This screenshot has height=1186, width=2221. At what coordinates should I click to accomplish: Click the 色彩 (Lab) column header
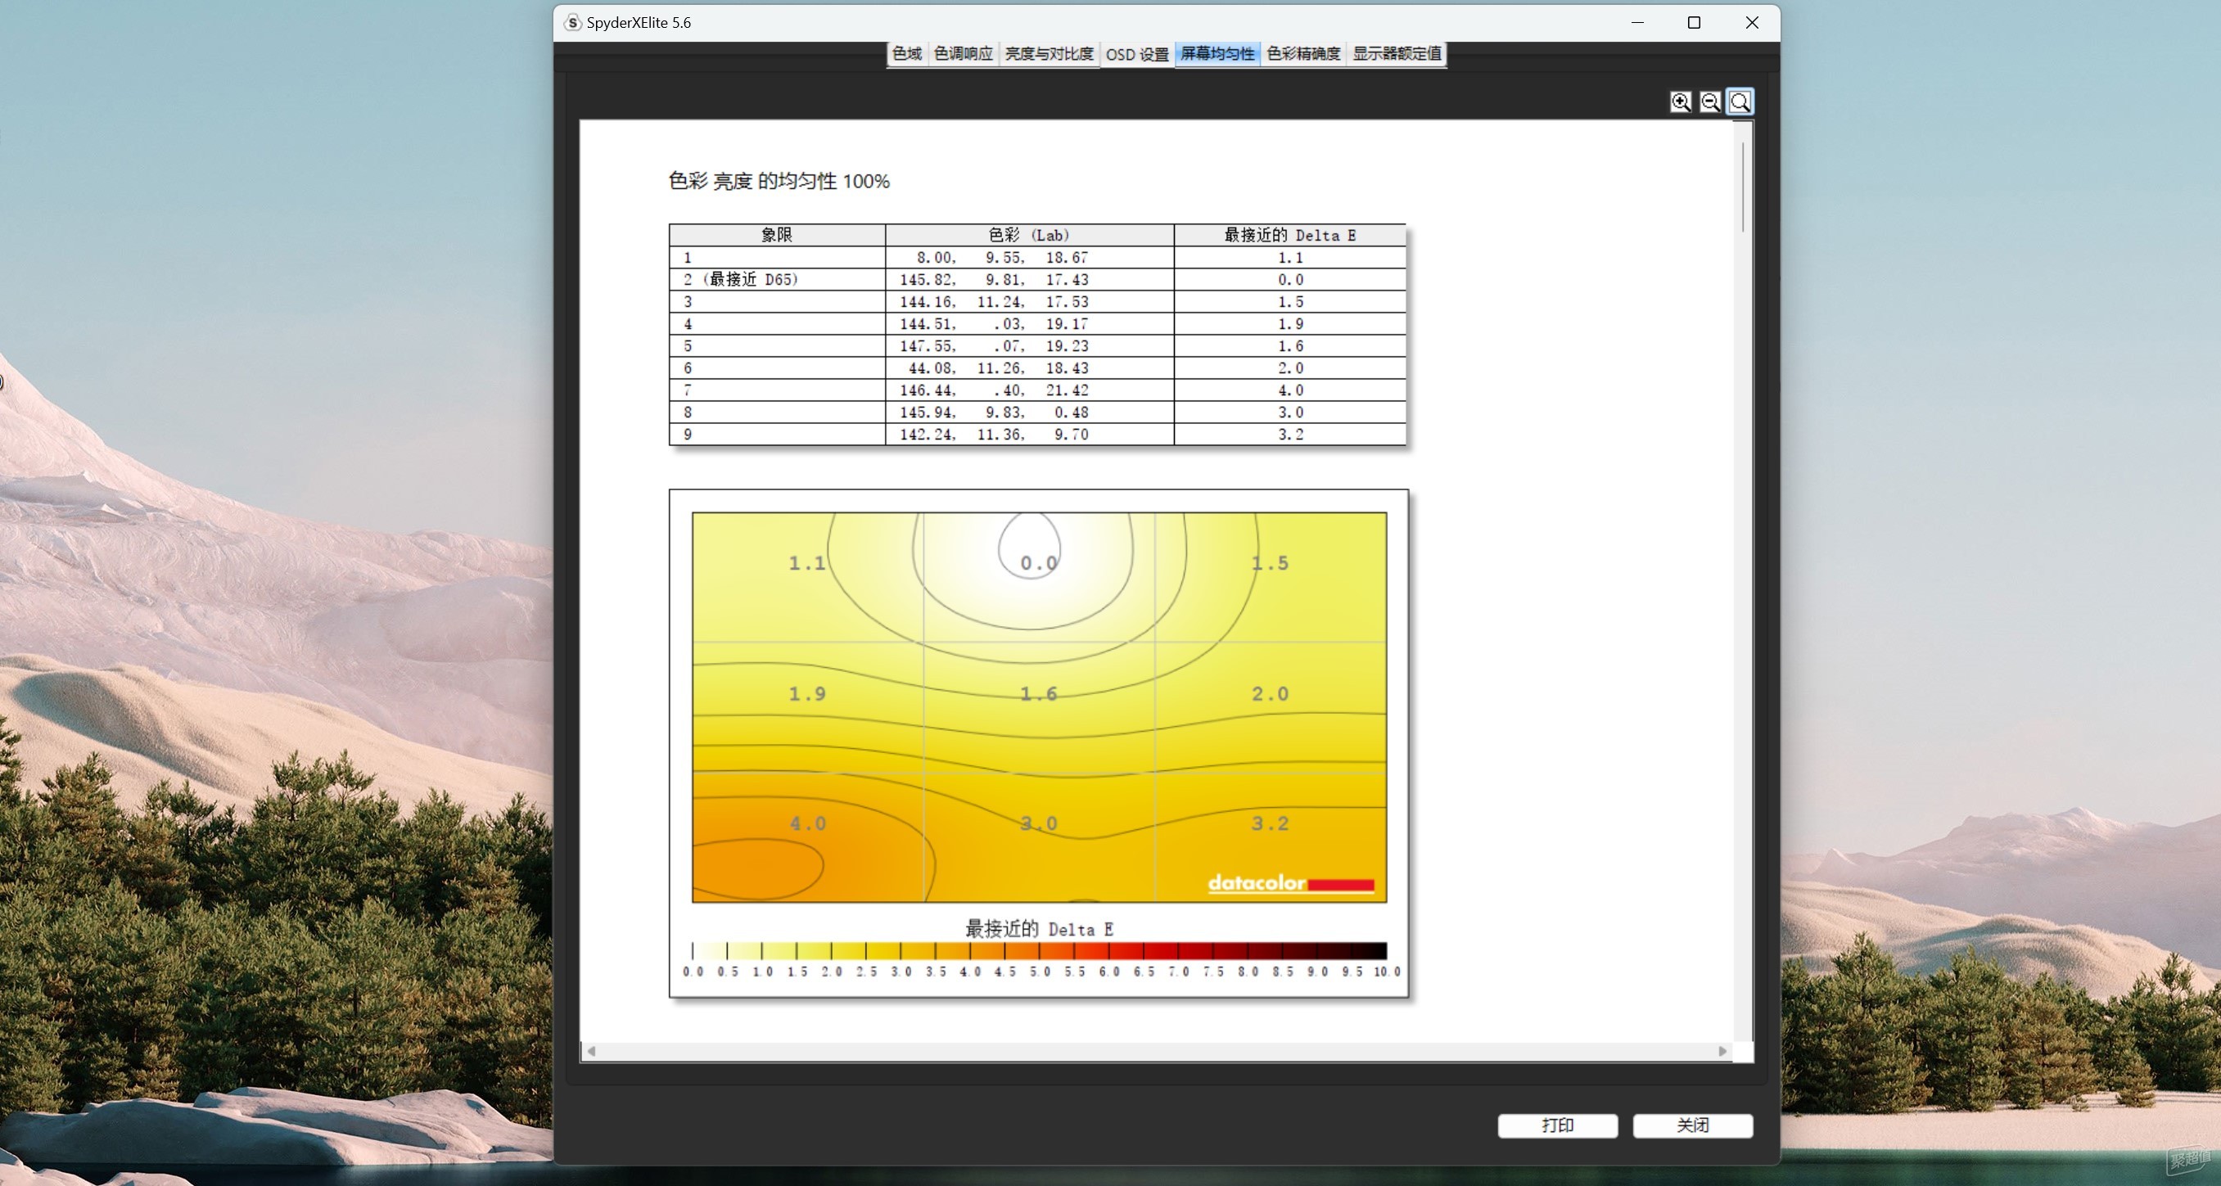(1028, 234)
